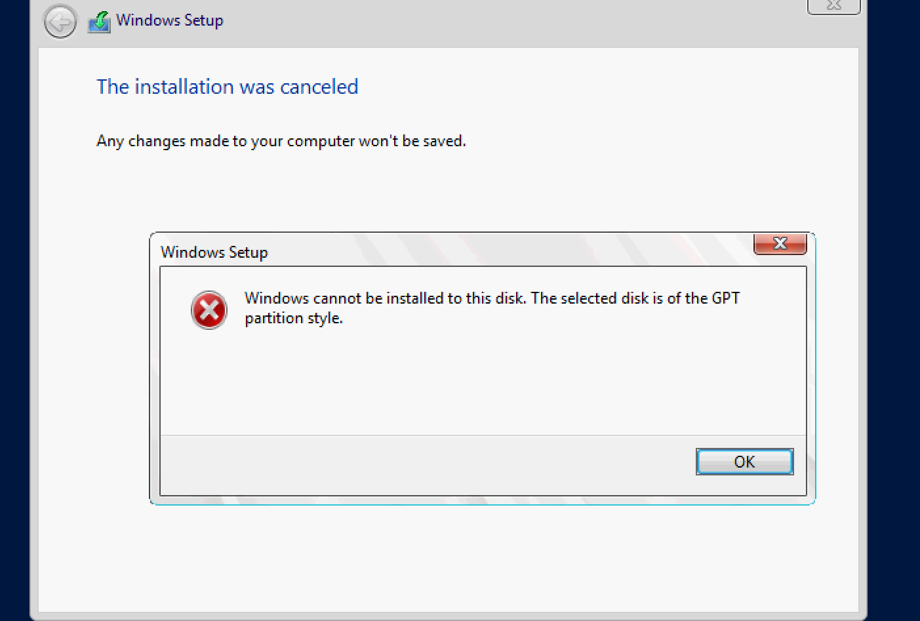The width and height of the screenshot is (920, 621).
Task: Click the "Any changes made to your computer" text
Action: pyautogui.click(x=281, y=141)
